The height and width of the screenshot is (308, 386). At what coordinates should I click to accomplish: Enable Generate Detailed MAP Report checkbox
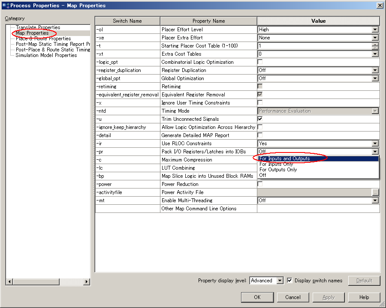260,135
